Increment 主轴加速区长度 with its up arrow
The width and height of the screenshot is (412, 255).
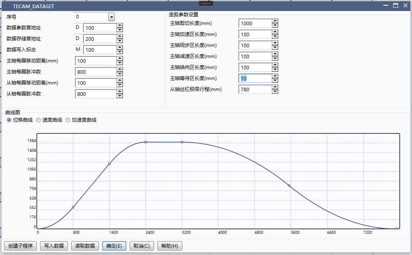(x=275, y=32)
